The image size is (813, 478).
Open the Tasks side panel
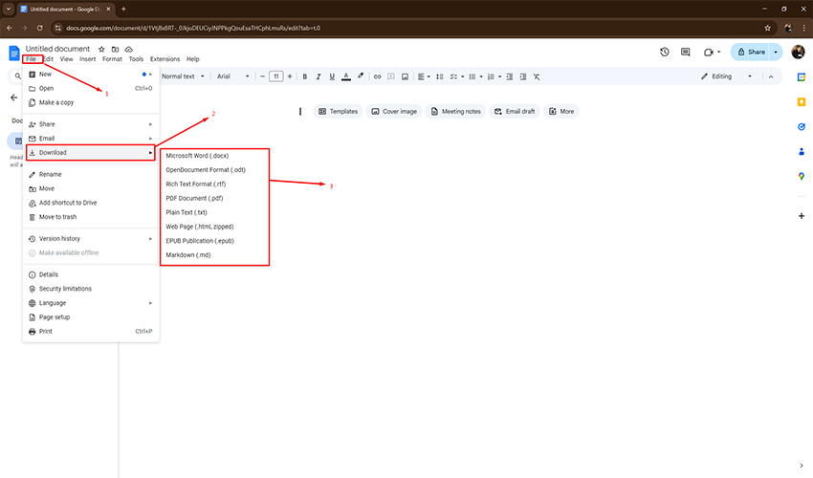[802, 126]
